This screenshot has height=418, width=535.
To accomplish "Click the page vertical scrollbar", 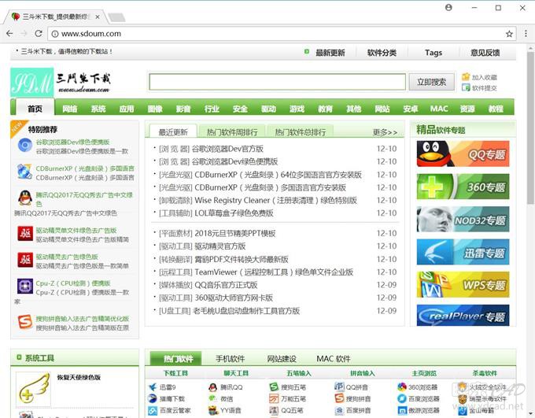I will click(x=530, y=127).
